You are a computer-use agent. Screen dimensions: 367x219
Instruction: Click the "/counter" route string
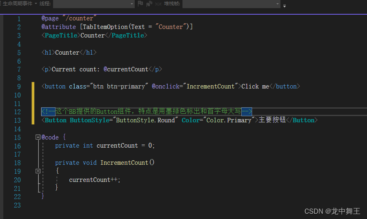click(x=79, y=18)
